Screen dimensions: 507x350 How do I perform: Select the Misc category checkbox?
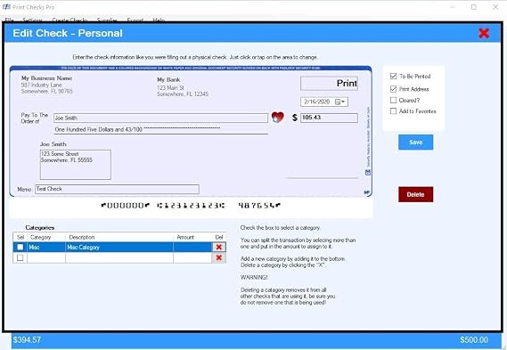(20, 248)
